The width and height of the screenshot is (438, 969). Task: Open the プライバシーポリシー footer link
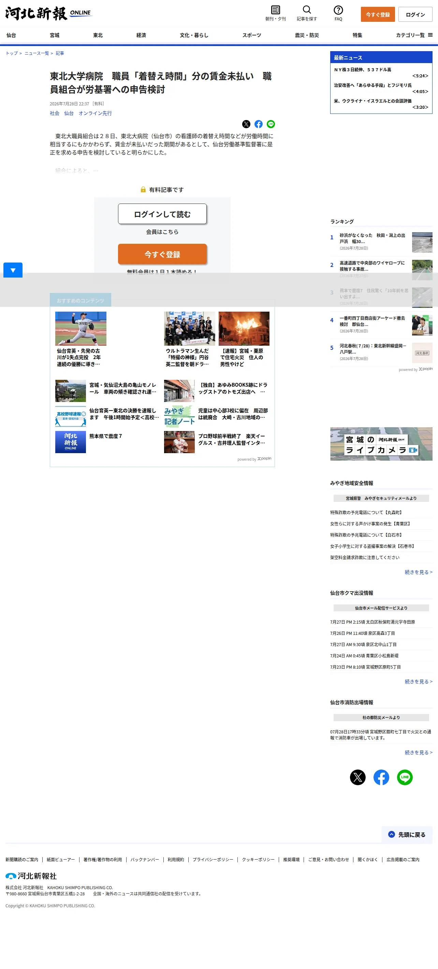tap(213, 860)
